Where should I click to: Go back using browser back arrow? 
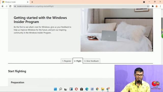point(3,6)
